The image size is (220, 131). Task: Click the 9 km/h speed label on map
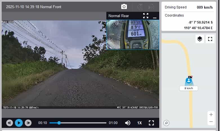pos(189,88)
